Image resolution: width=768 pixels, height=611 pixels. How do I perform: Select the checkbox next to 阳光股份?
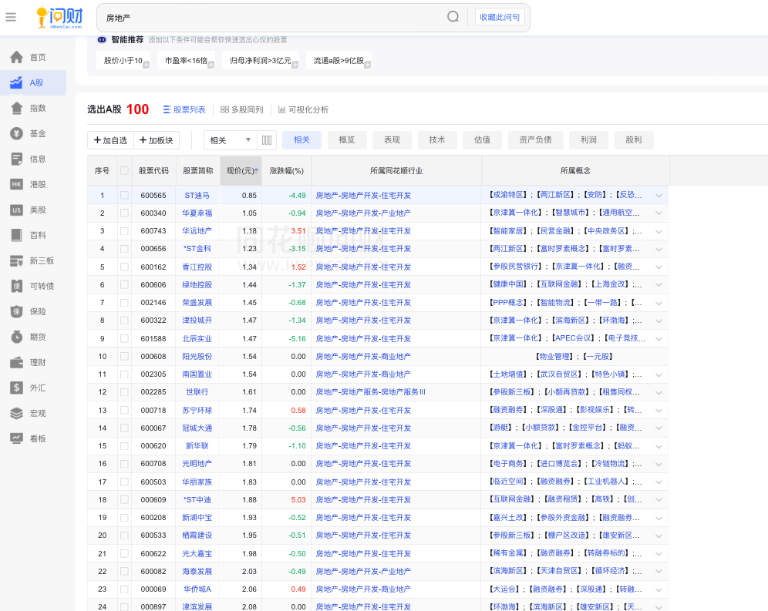tap(124, 356)
